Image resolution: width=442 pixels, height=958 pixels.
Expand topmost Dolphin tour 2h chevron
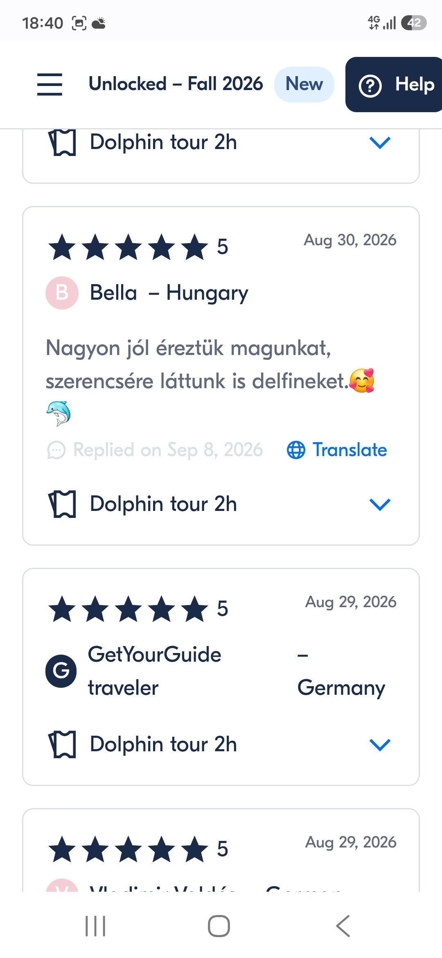point(380,142)
